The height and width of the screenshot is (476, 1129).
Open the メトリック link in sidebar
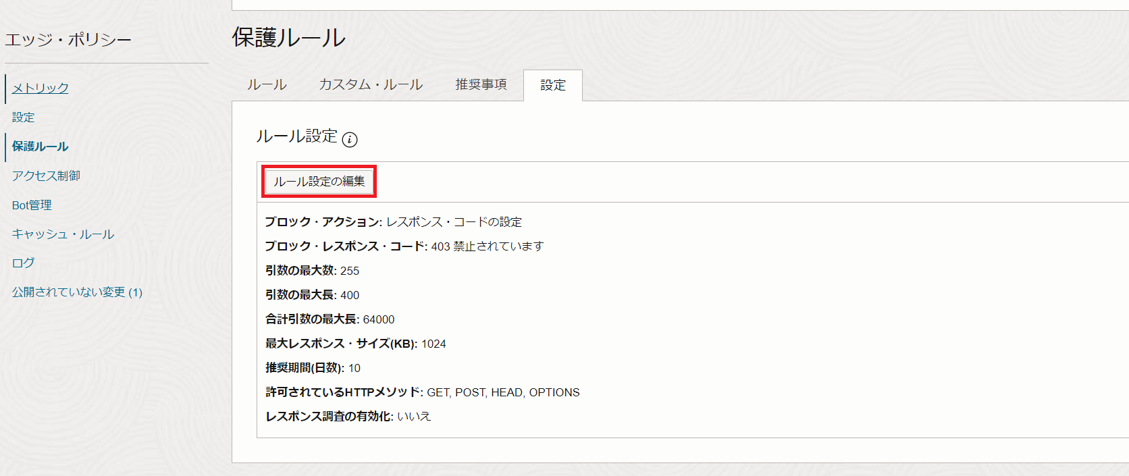[x=41, y=88]
